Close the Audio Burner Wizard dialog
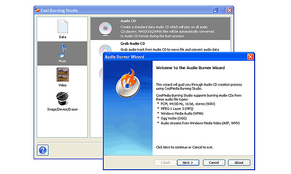 pos(250,57)
